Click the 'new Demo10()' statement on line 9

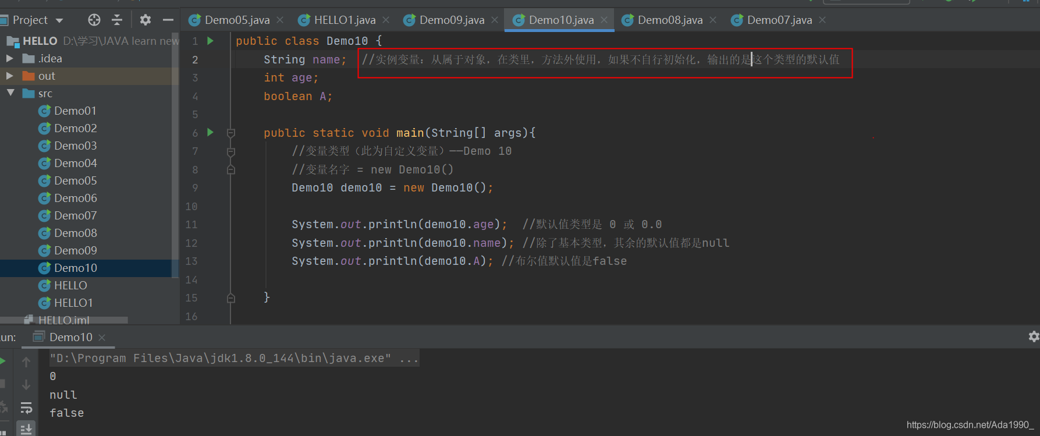click(448, 187)
